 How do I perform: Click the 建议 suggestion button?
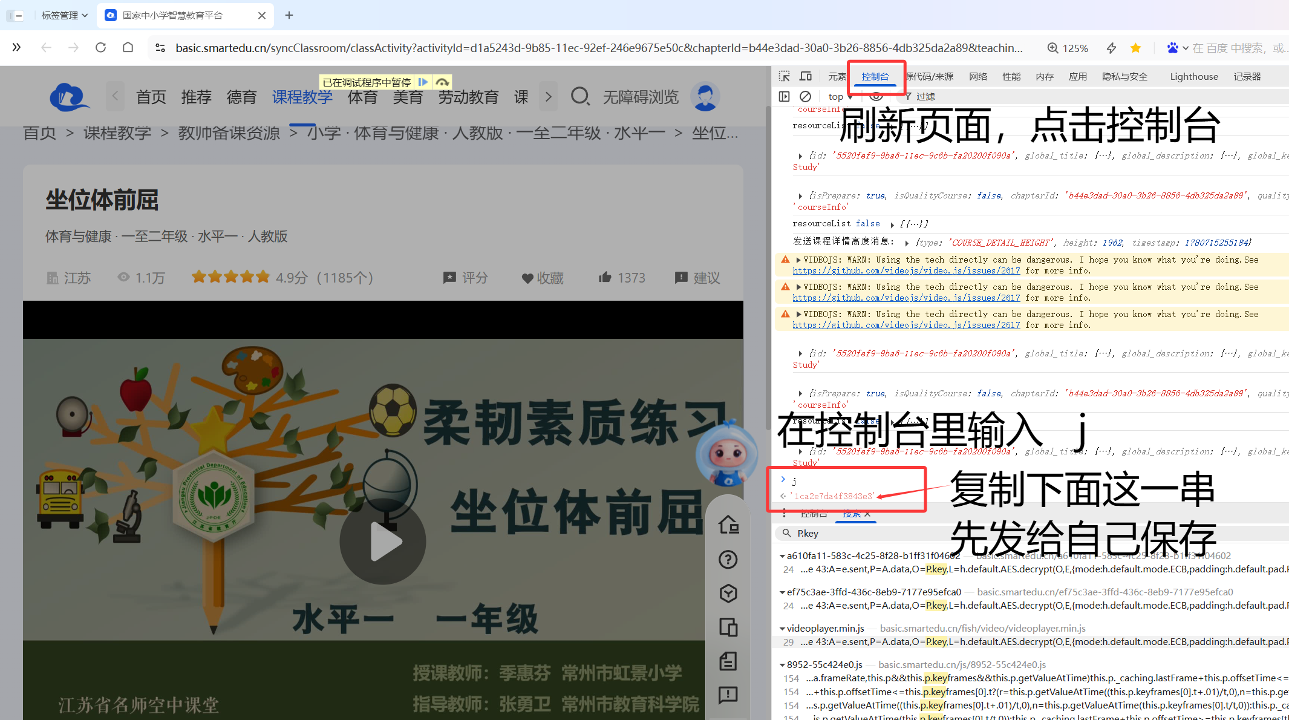(697, 278)
